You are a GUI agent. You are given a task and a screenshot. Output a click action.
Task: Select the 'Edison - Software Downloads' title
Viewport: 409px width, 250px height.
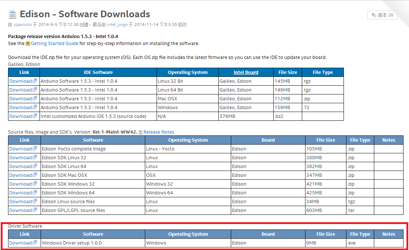pos(85,14)
